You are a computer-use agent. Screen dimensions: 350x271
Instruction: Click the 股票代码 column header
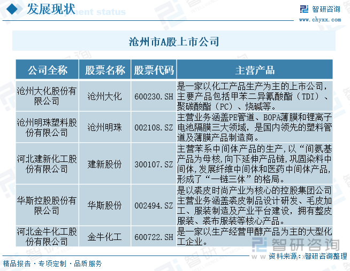pos(154,70)
